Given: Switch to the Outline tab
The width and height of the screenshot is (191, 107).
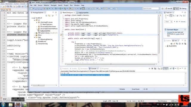Looking at the screenshot, I should point(167,41).
